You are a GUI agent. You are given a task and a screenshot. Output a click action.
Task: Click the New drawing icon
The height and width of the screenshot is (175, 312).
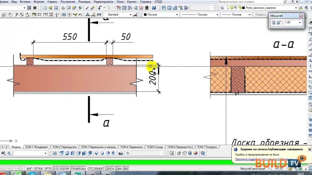point(45,8)
